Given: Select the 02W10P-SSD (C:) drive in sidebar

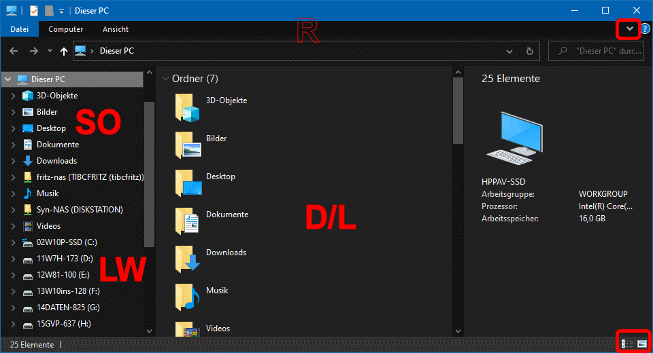Looking at the screenshot, I should point(65,242).
